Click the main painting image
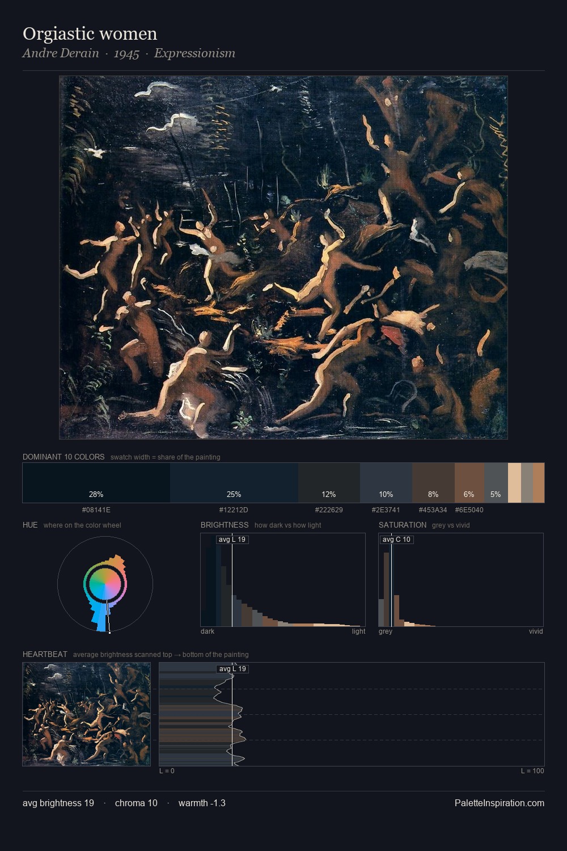The height and width of the screenshot is (851, 567). [283, 258]
